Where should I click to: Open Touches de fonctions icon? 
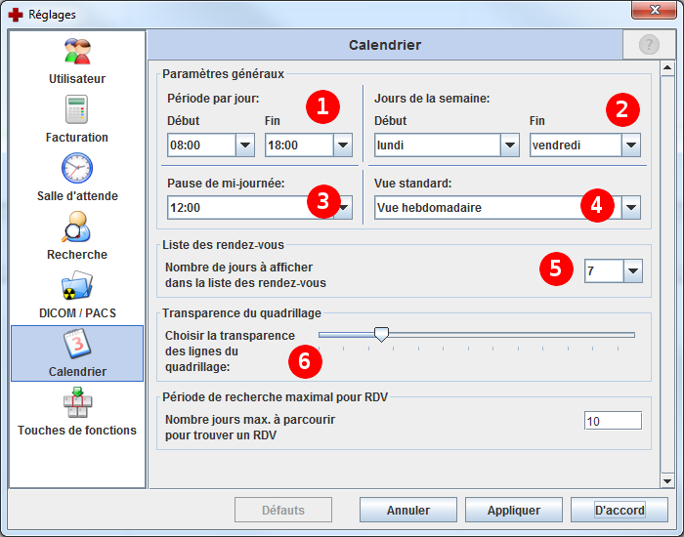(77, 403)
